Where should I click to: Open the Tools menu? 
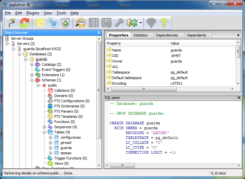tap(61, 13)
